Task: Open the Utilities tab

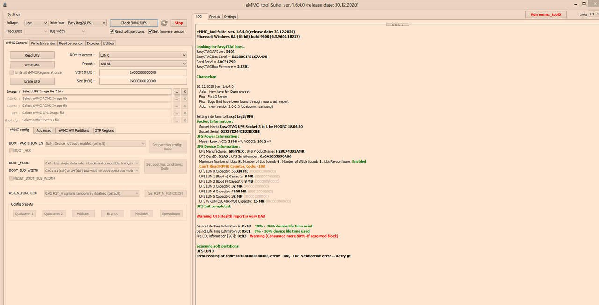Action: pyautogui.click(x=108, y=43)
